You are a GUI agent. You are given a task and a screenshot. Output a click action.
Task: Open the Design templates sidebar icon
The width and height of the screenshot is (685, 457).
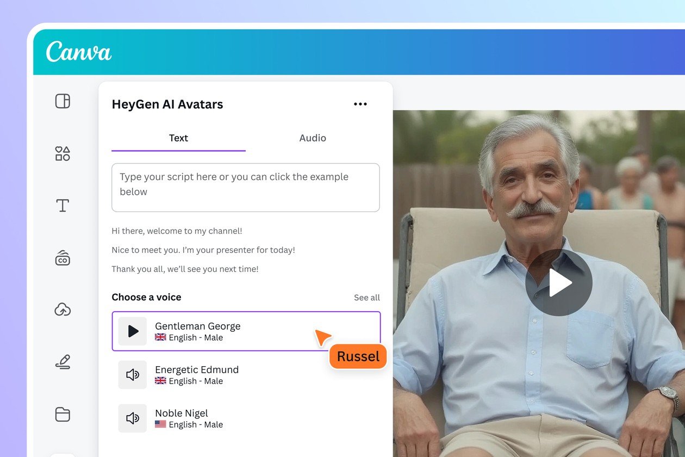(x=63, y=101)
